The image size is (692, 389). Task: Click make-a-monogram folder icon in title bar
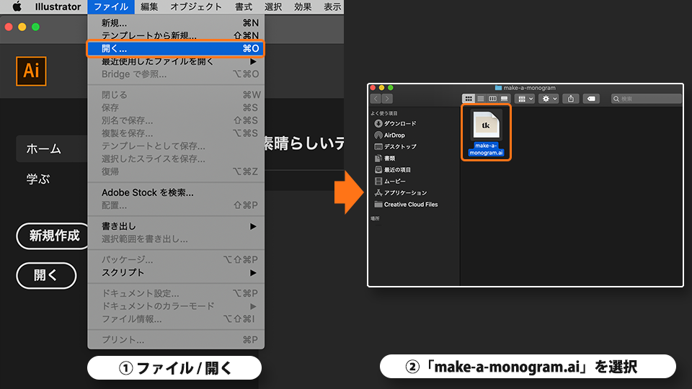pos(498,88)
